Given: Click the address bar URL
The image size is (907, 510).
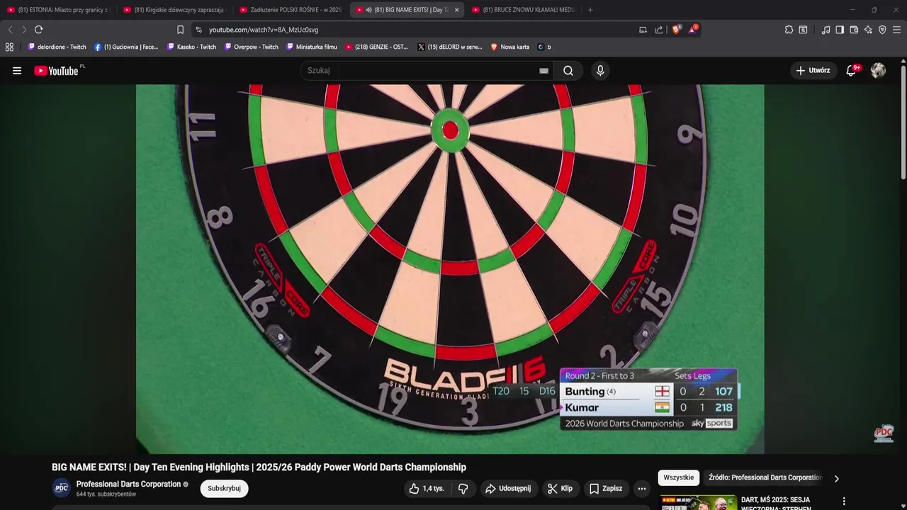Looking at the screenshot, I should pos(264,30).
